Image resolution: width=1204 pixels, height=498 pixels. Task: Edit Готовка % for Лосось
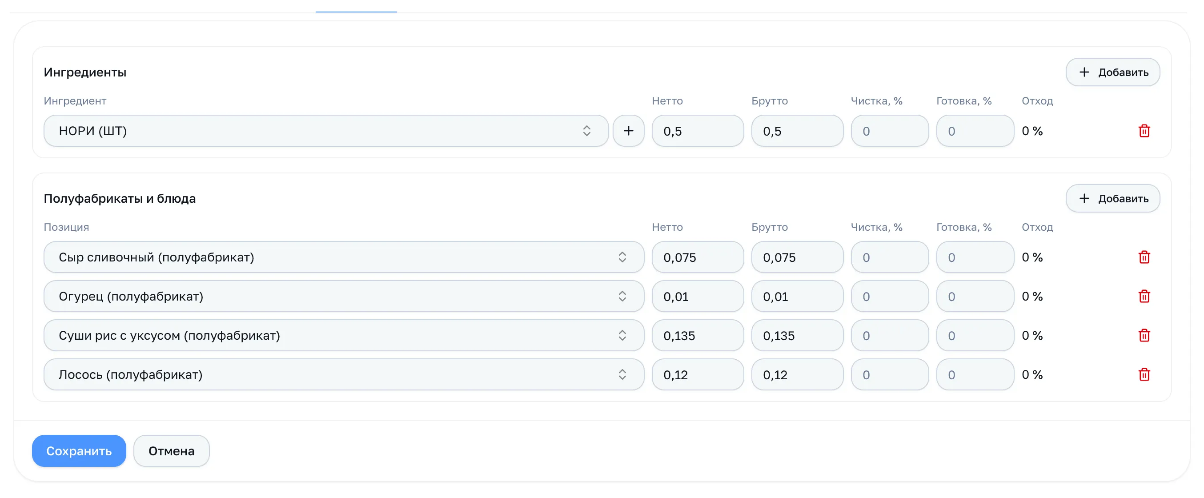[975, 374]
